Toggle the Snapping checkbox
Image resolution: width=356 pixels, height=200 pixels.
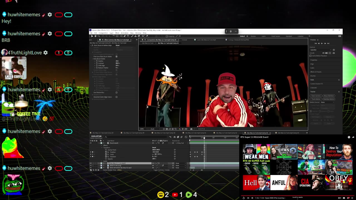pos(167,36)
